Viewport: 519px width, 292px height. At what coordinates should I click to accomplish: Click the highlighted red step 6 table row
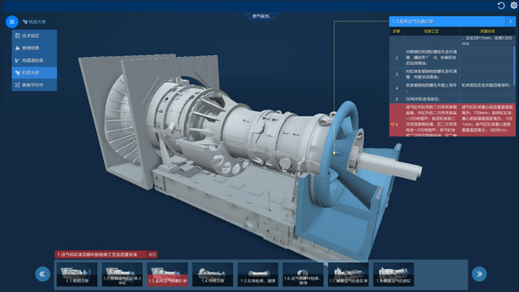click(452, 120)
